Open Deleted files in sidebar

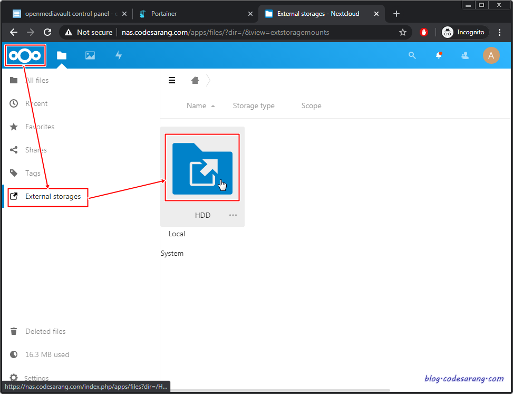pyautogui.click(x=81, y=331)
